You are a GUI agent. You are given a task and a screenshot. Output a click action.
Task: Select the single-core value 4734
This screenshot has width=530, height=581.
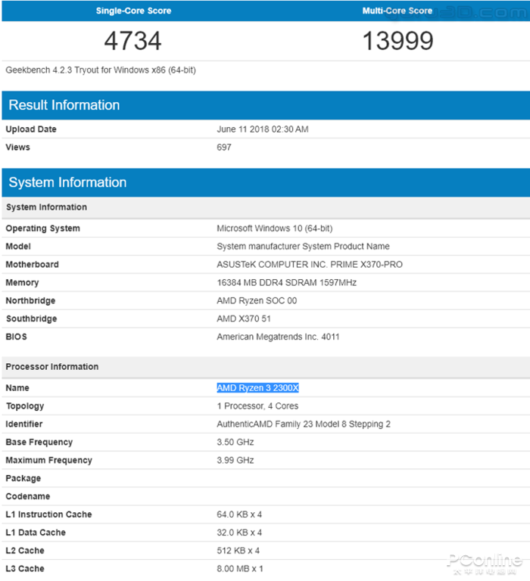[132, 40]
